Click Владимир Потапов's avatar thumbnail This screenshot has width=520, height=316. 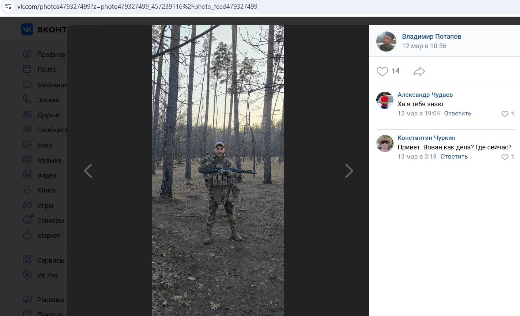point(386,41)
